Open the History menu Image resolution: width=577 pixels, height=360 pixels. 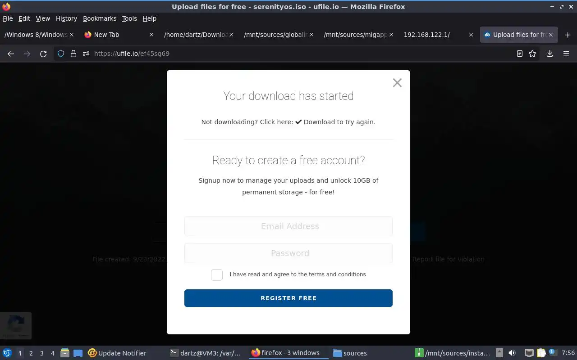[x=66, y=18]
